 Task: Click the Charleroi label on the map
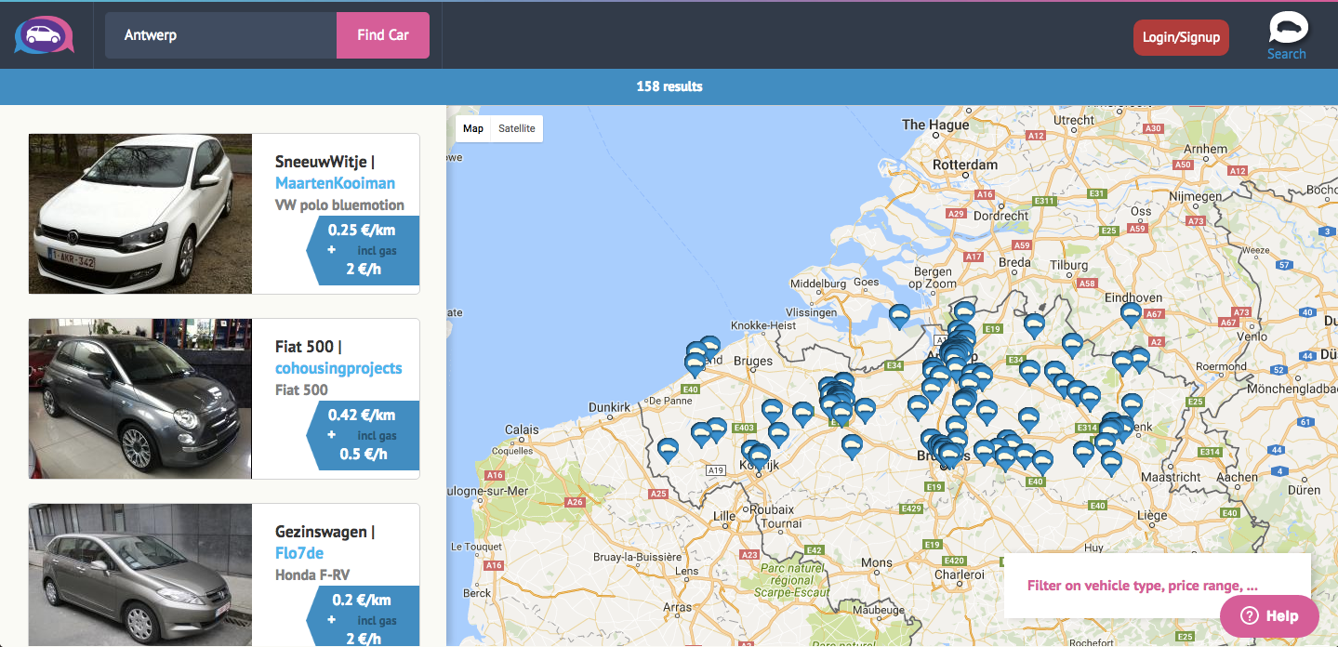point(959,574)
